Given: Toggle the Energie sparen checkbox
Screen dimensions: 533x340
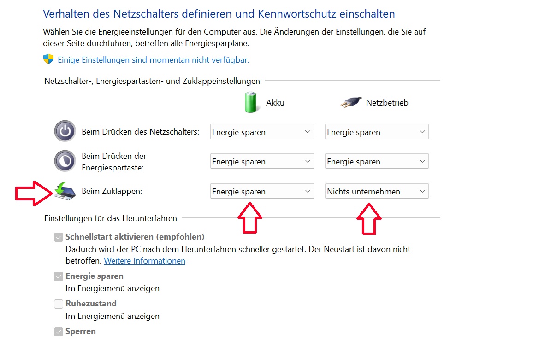Looking at the screenshot, I should [59, 276].
